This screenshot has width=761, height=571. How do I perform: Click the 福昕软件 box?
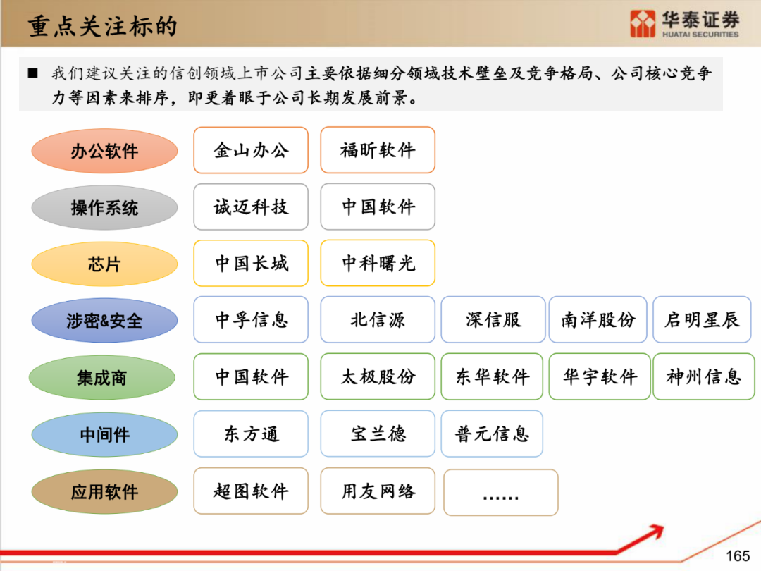pos(378,150)
